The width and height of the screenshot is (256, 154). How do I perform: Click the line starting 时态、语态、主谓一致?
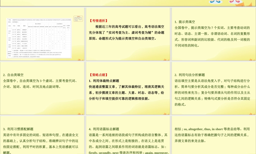(212, 34)
